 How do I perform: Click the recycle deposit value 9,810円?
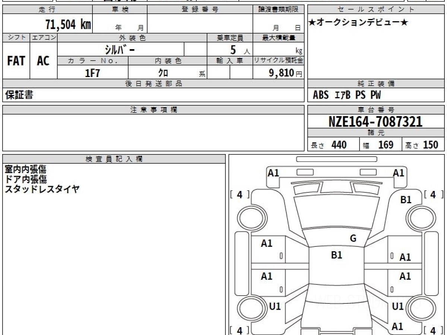point(286,73)
